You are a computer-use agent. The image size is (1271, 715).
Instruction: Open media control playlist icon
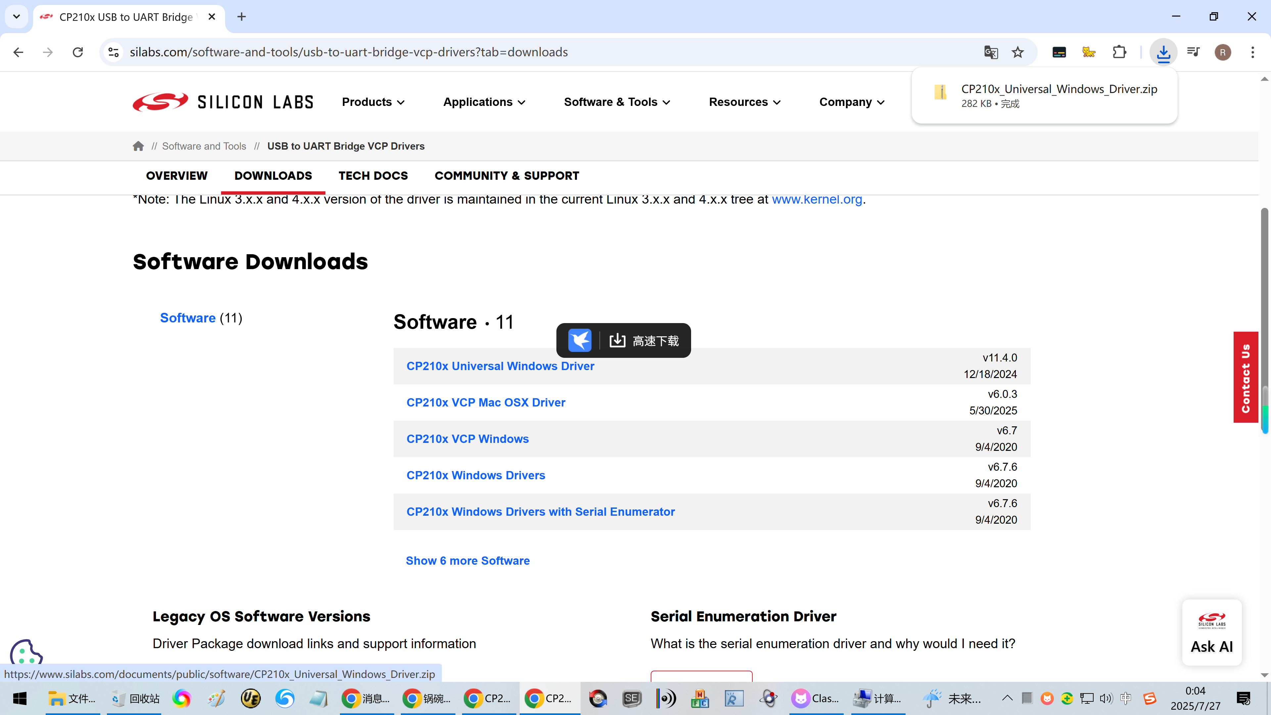(1194, 52)
